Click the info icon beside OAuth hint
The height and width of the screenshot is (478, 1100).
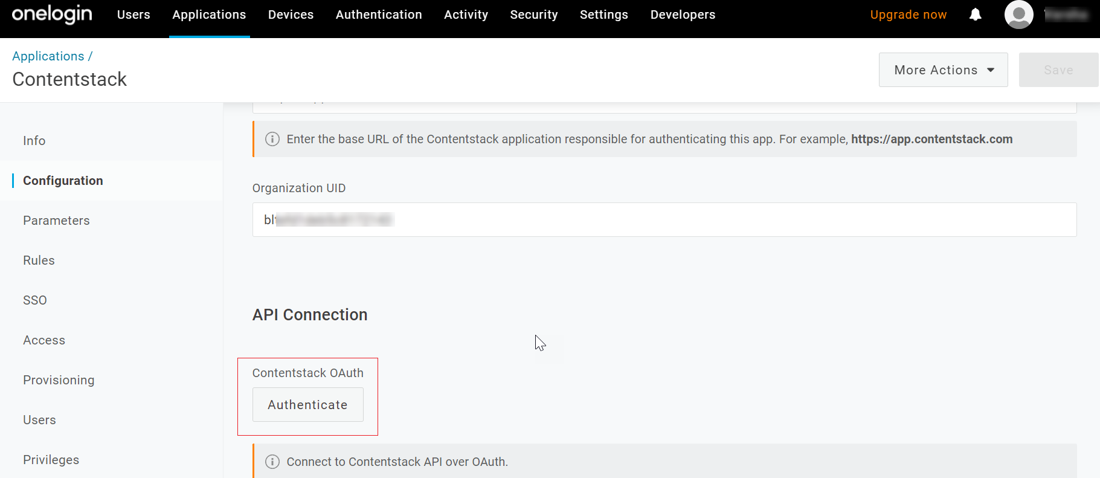pyautogui.click(x=272, y=462)
